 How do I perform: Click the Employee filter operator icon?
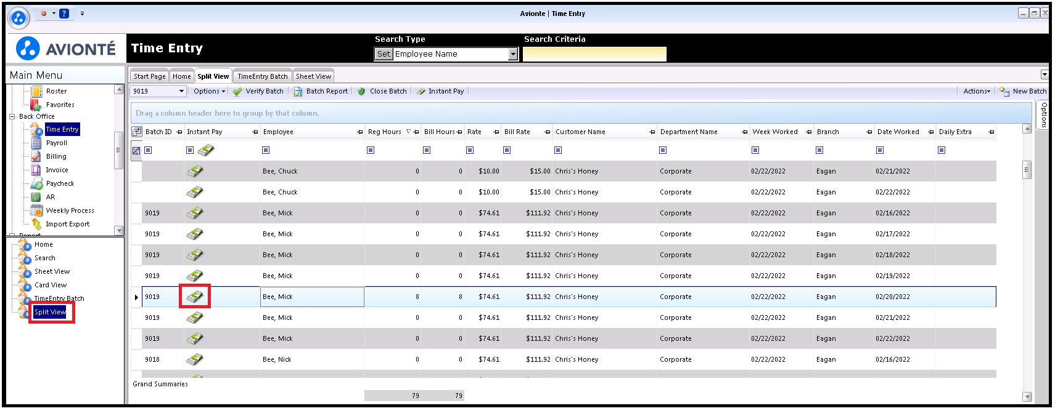coord(266,150)
